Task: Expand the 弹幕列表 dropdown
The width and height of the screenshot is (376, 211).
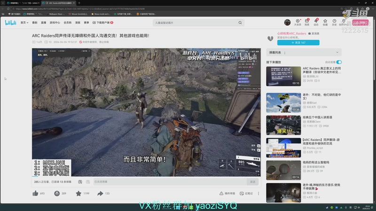Action: pos(337,53)
